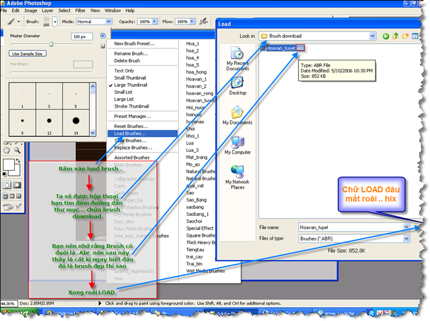Go back in Load dialog
The width and height of the screenshot is (430, 321).
click(386, 36)
